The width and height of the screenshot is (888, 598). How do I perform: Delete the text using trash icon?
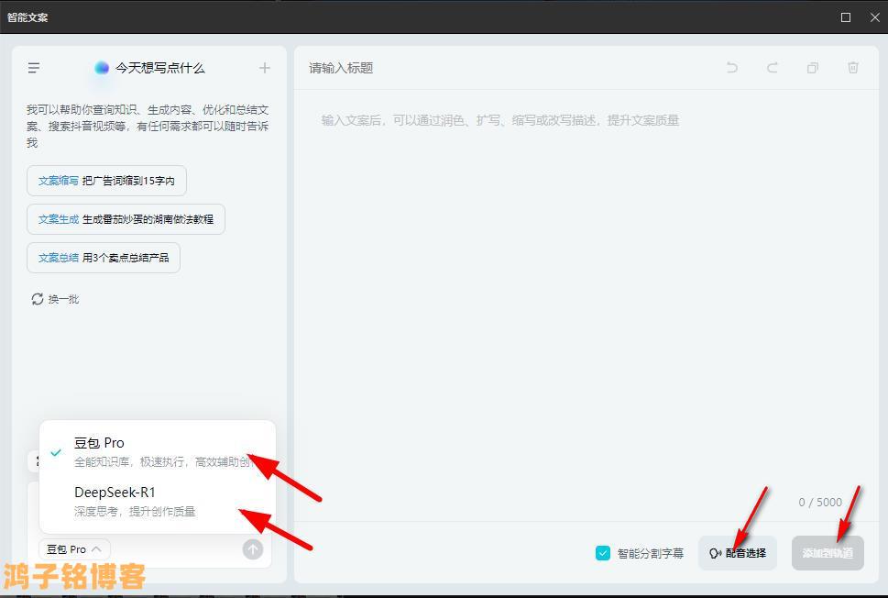tap(853, 68)
